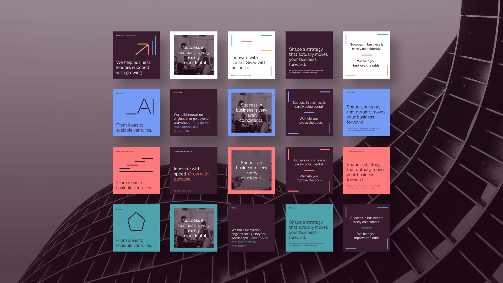Click the coral dash on white Innovate card
The width and height of the screenshot is (503, 283).
click(247, 41)
